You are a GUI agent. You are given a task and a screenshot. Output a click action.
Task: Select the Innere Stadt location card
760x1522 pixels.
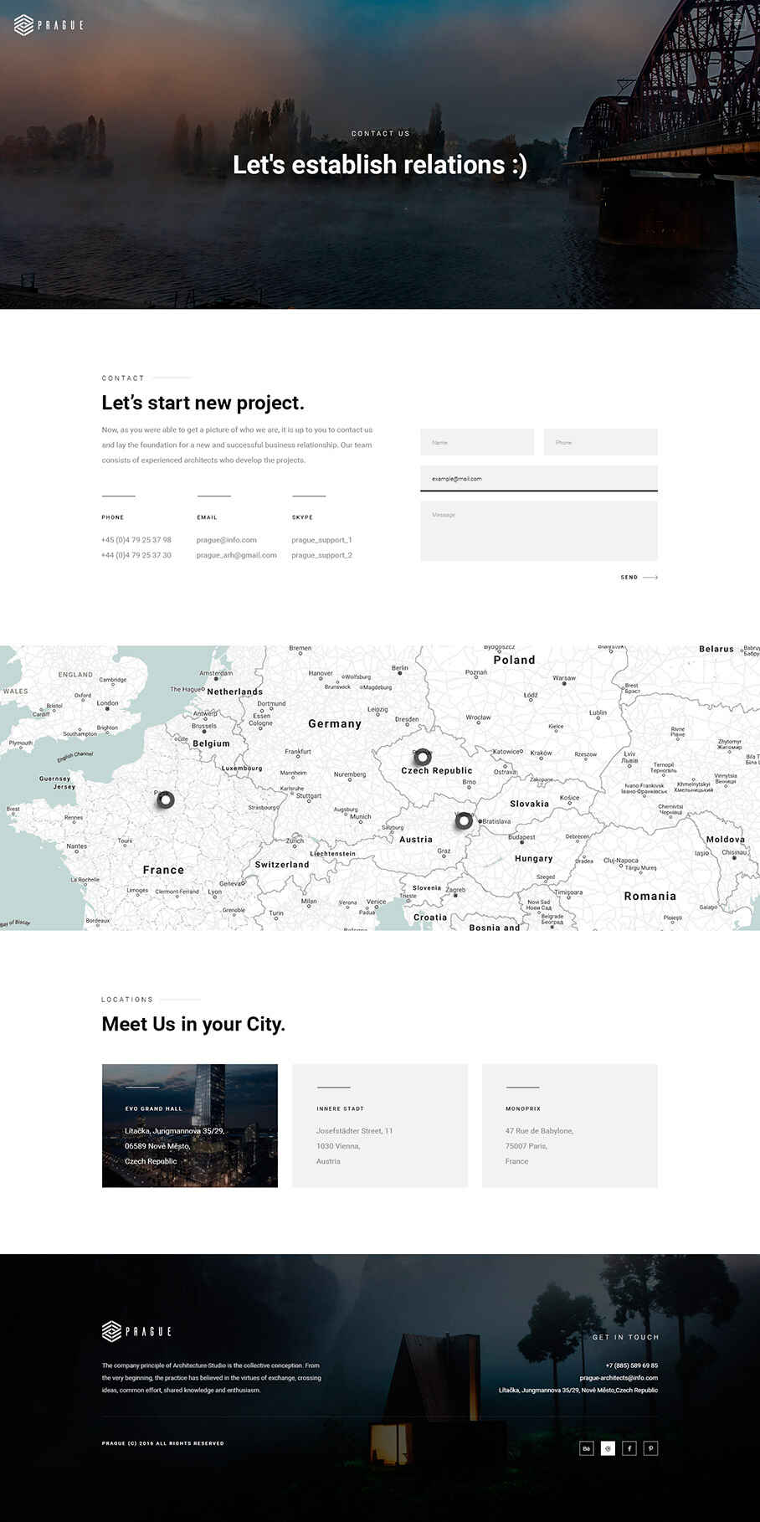point(379,1125)
